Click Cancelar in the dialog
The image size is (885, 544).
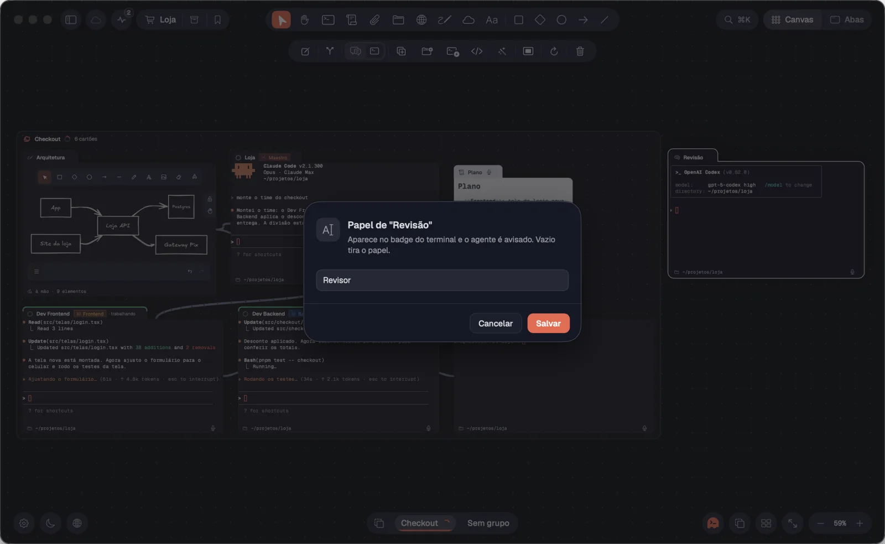pyautogui.click(x=496, y=323)
